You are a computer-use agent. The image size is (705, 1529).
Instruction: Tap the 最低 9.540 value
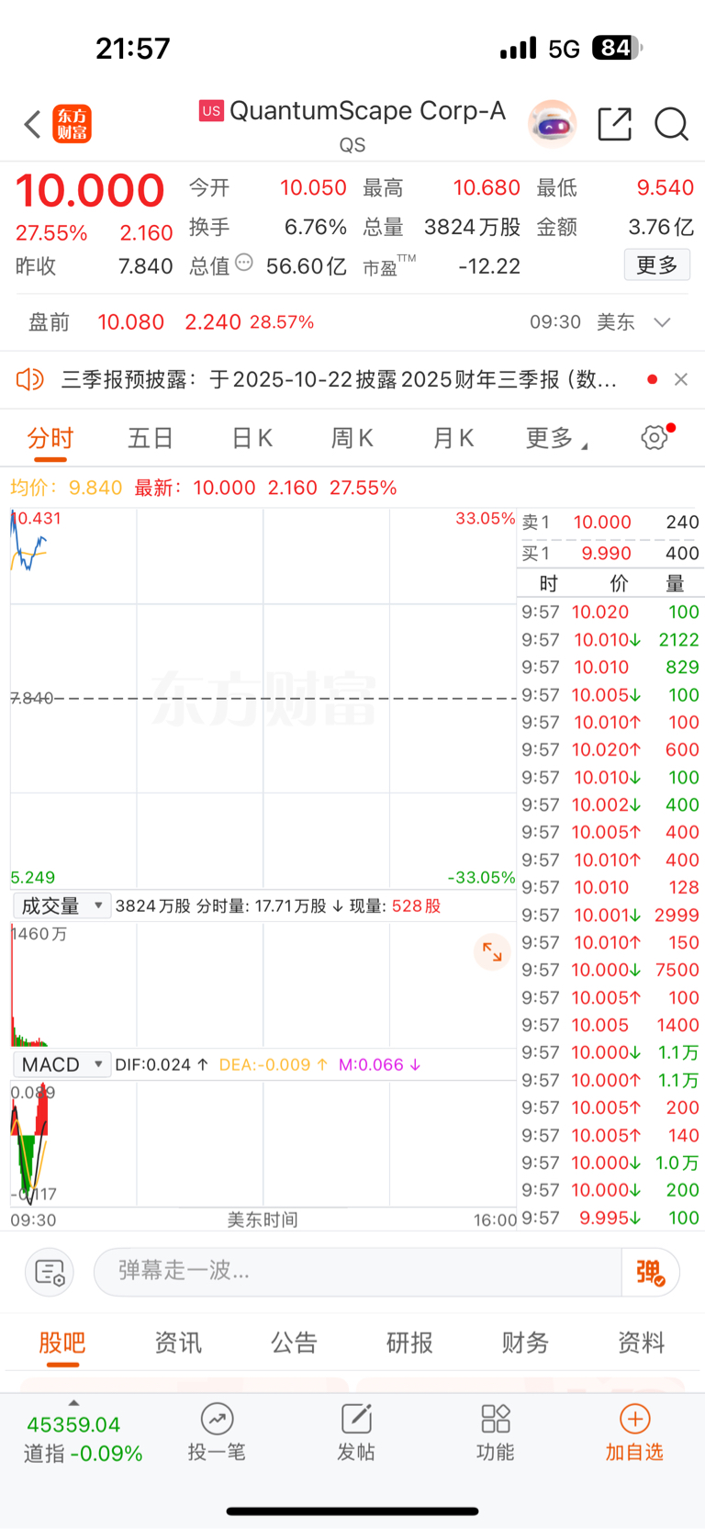[x=666, y=188]
